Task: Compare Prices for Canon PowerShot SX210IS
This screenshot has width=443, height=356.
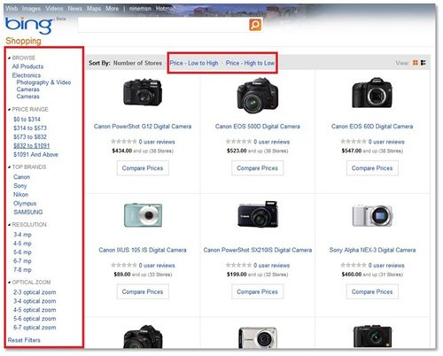Action: [257, 291]
